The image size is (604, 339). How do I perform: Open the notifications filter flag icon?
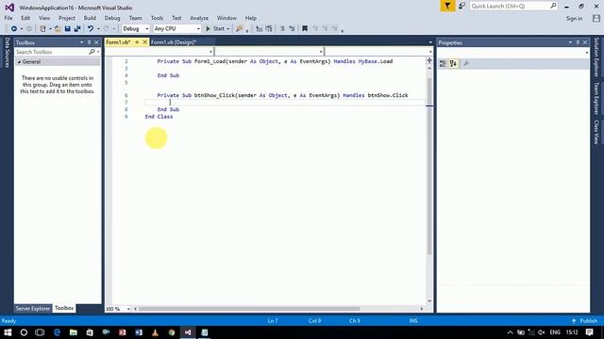(x=447, y=7)
